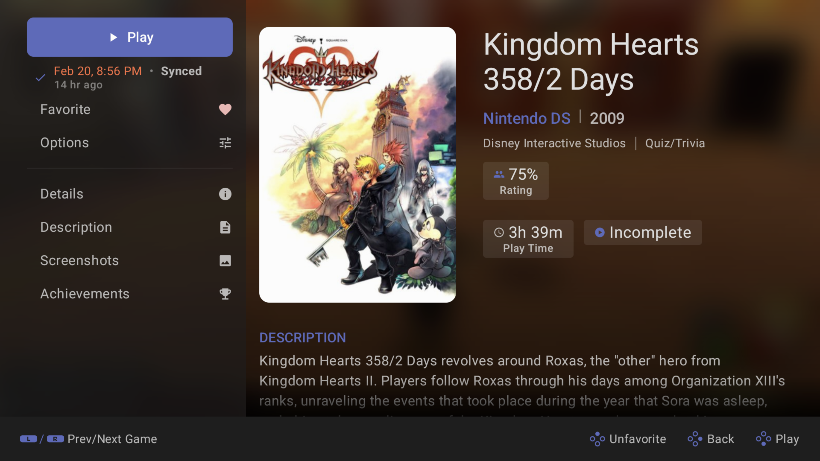Click the Play hint in bottom bar
This screenshot has height=461, width=820.
coord(778,439)
